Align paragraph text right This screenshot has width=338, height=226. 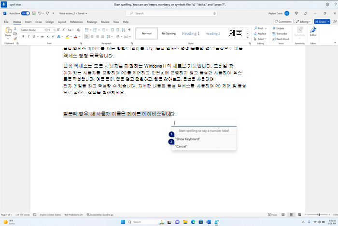[98, 36]
